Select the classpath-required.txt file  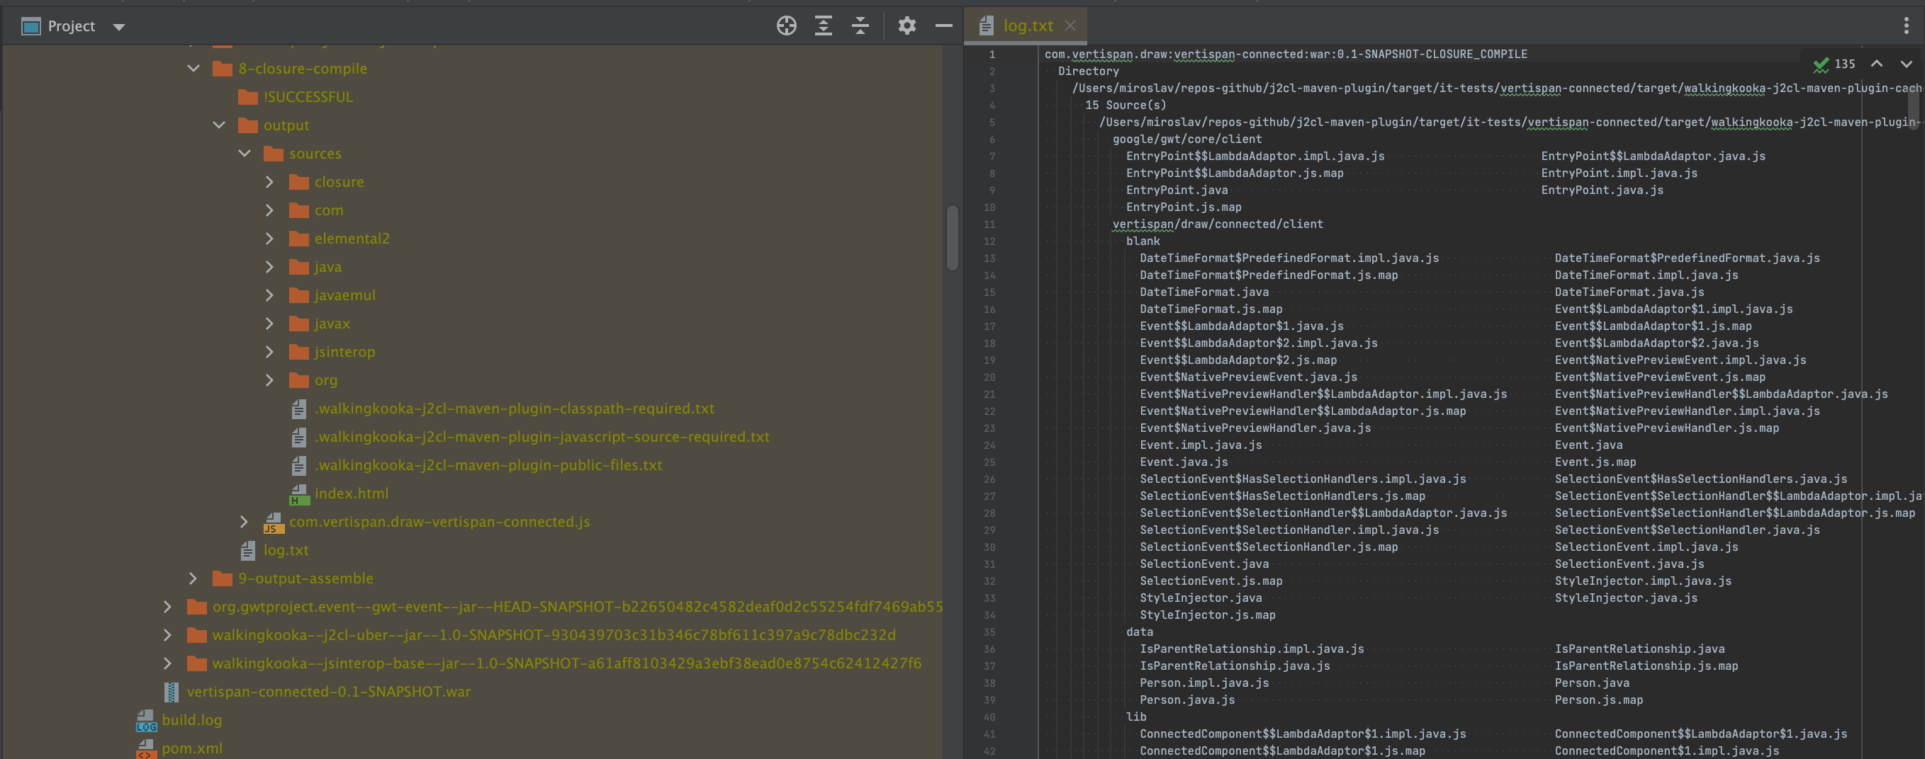[514, 409]
